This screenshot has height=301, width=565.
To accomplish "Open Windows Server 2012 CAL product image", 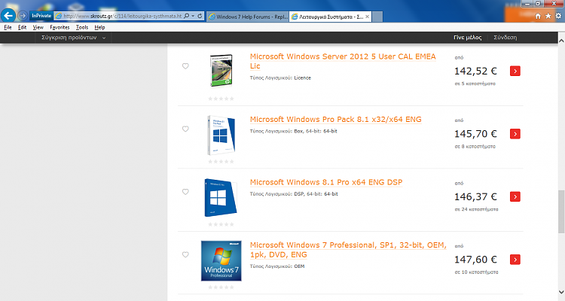I will point(221,70).
